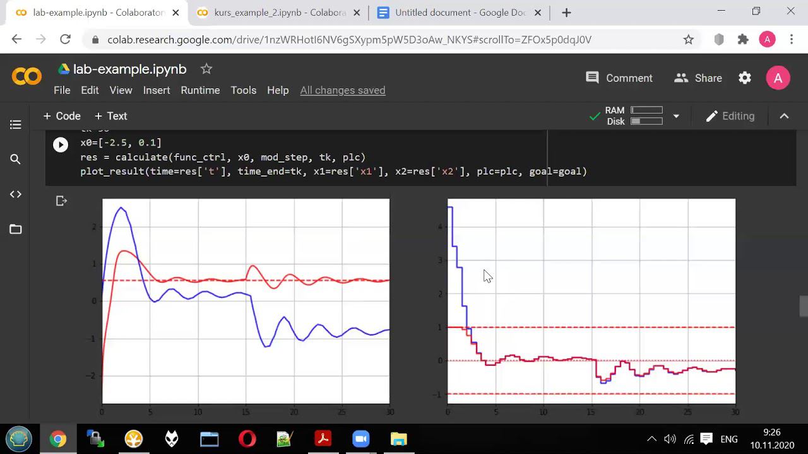Open Colab settings gear icon
Screen dimensions: 808x454
(745, 78)
